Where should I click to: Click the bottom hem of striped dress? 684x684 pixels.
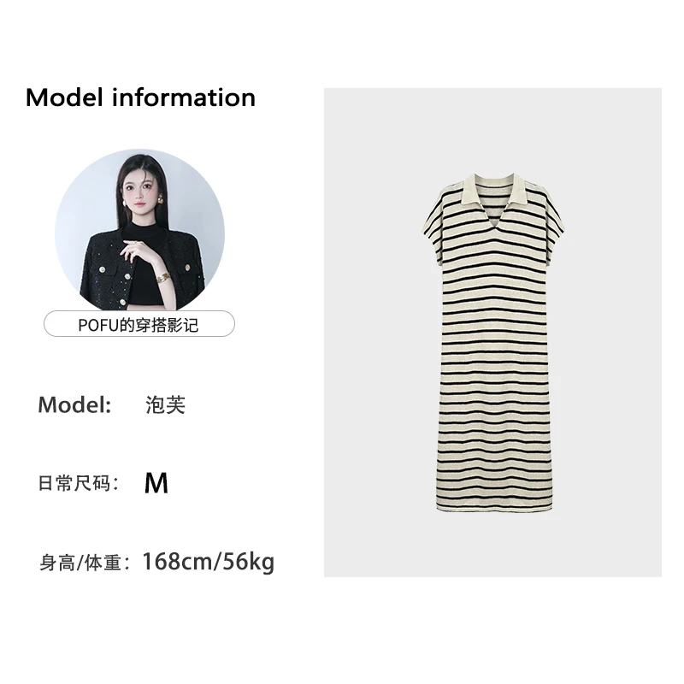pos(495,507)
